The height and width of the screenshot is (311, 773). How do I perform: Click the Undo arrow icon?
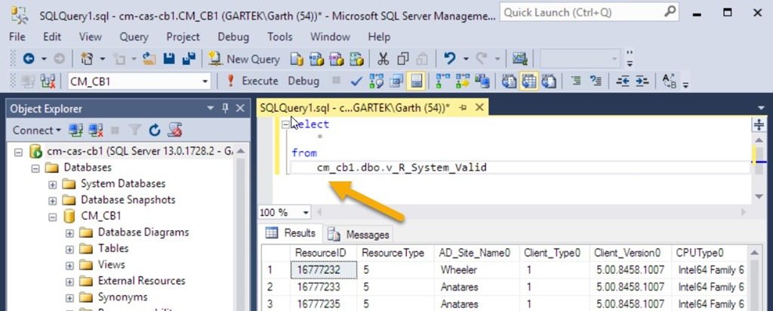pyautogui.click(x=450, y=59)
